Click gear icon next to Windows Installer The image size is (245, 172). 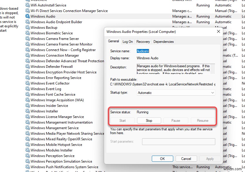(x=28, y=111)
